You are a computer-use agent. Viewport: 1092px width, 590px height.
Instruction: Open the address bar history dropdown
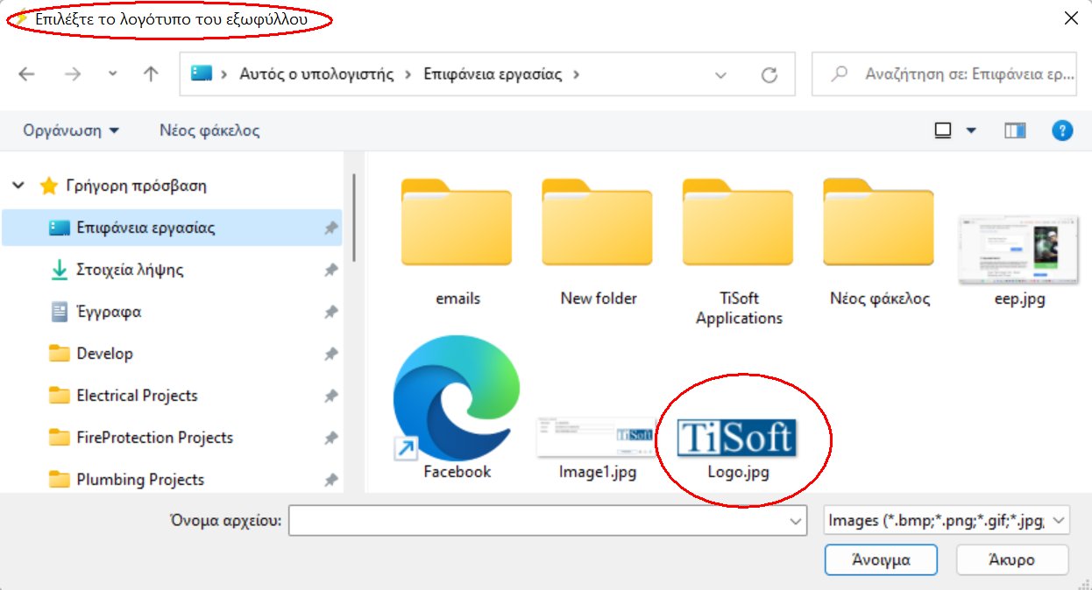point(722,74)
